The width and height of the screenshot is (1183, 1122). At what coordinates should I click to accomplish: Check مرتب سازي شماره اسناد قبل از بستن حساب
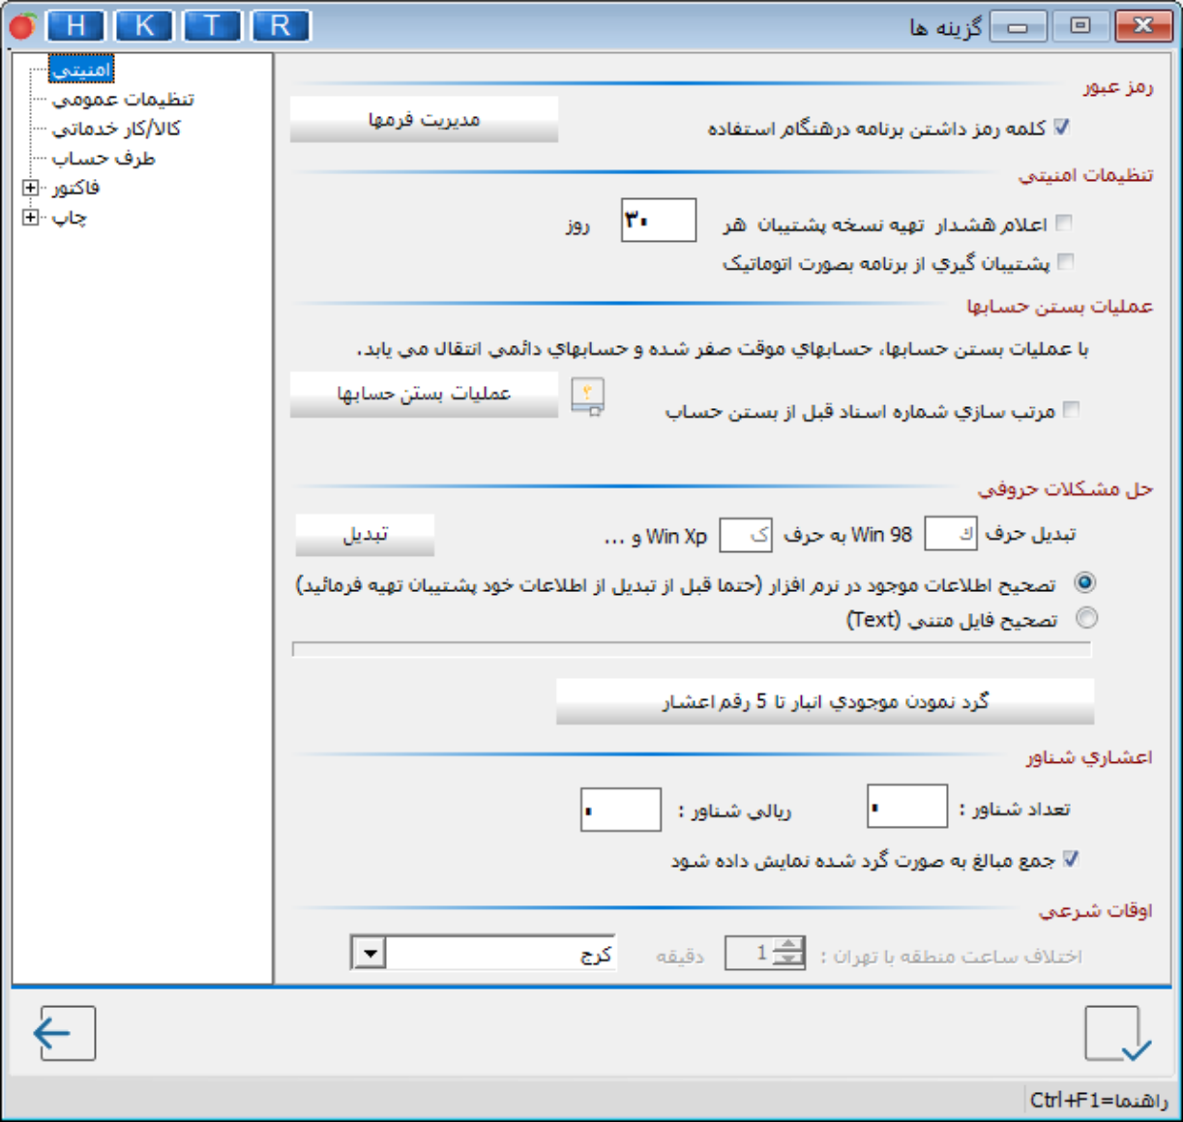(x=1071, y=410)
